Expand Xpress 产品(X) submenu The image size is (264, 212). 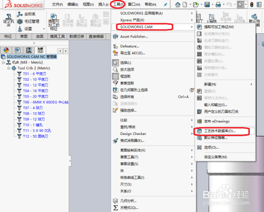pos(153,20)
